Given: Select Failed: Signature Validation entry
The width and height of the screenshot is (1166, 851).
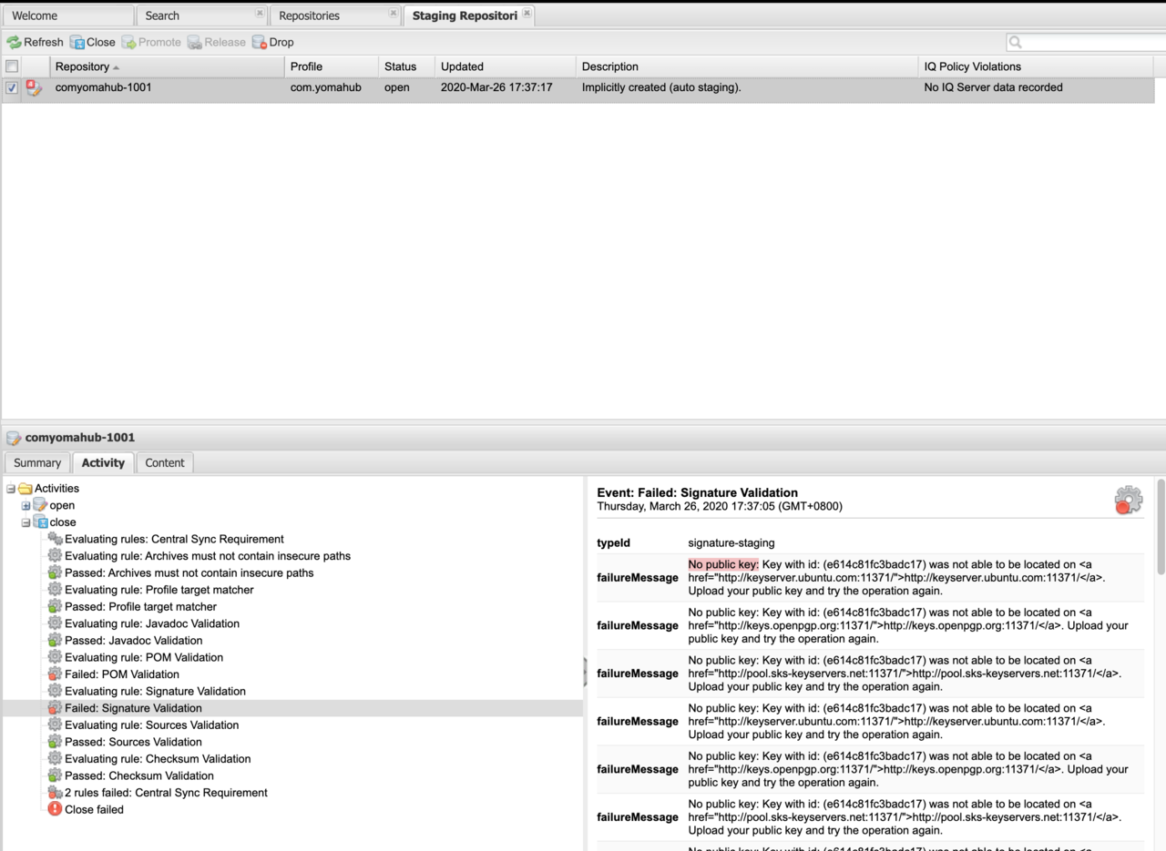Looking at the screenshot, I should click(x=133, y=708).
